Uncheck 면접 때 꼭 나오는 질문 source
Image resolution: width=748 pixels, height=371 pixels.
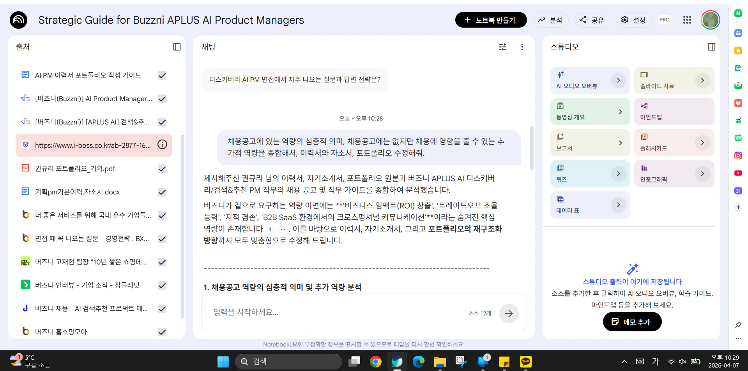tap(162, 239)
